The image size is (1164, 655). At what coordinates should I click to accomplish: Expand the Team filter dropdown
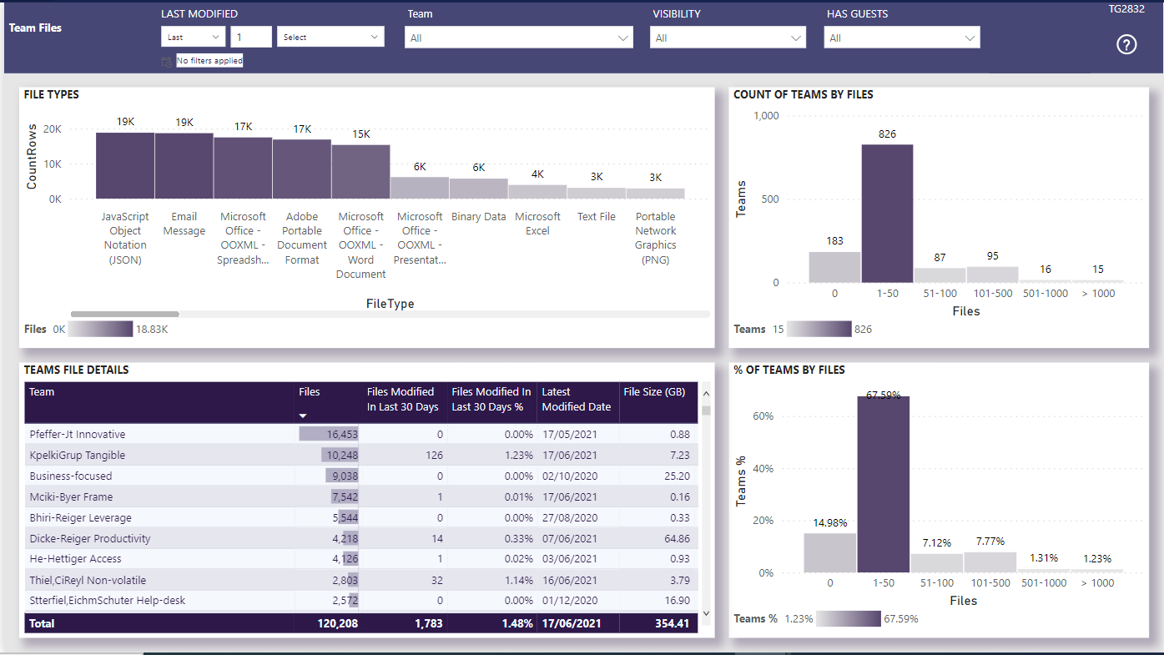518,38
